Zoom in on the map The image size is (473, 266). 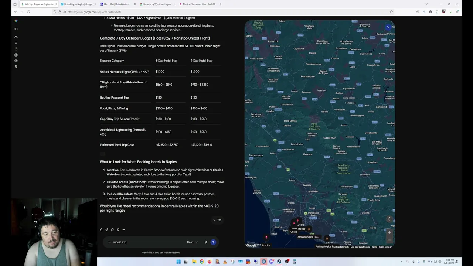(389, 232)
